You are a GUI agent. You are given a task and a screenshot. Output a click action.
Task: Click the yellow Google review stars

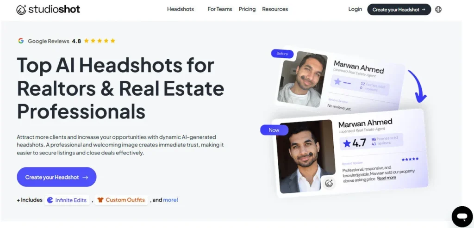[100, 41]
